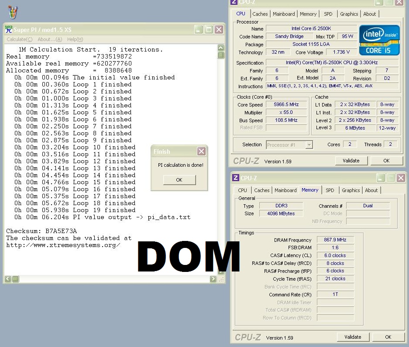Viewport: 409px width, 347px height.
Task: Open the Processor #1 selection dropdown
Action: (x=309, y=145)
